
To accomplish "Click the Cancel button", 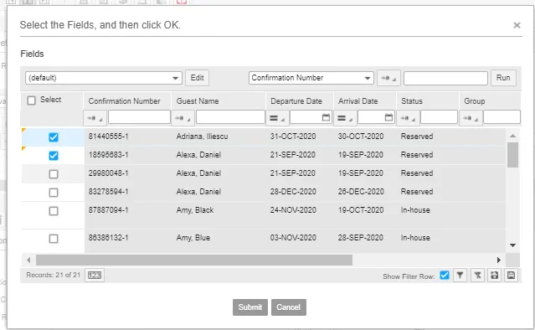I will pyautogui.click(x=289, y=307).
